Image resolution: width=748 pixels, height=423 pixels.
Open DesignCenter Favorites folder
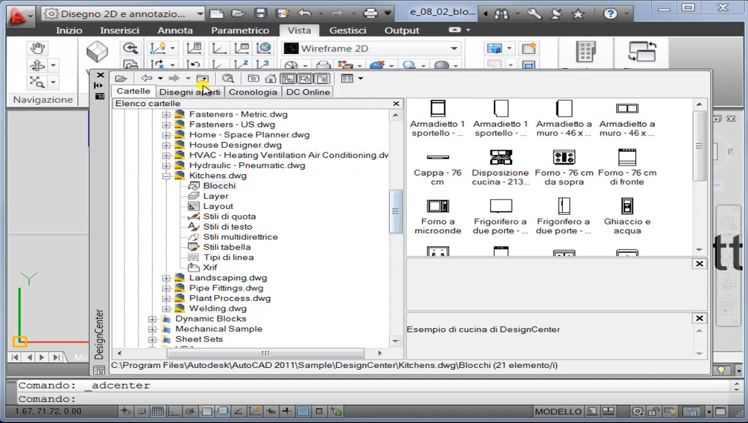coord(253,78)
